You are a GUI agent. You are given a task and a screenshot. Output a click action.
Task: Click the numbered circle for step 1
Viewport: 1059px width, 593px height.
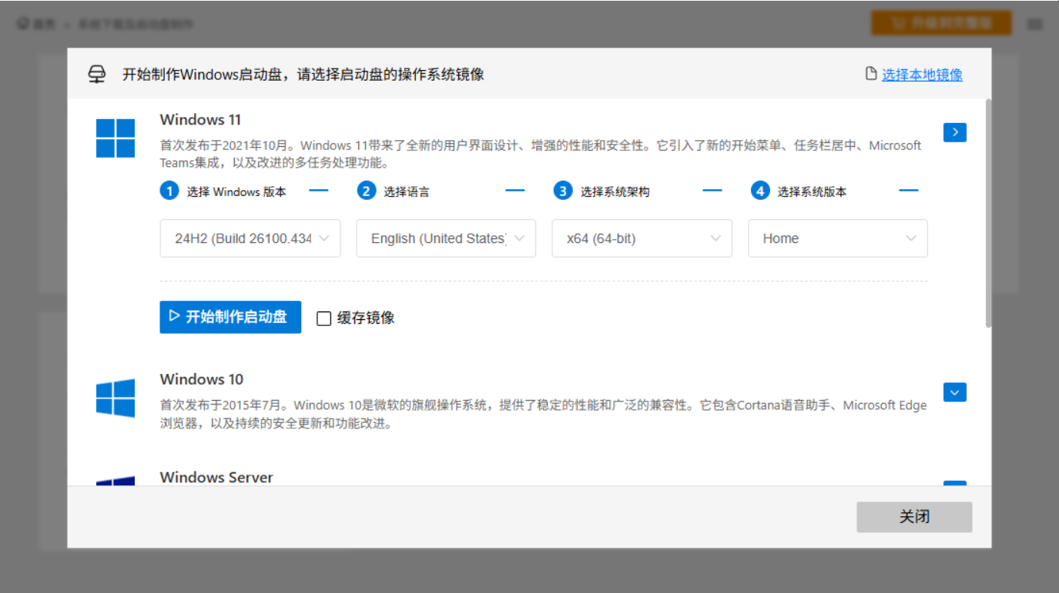click(169, 190)
